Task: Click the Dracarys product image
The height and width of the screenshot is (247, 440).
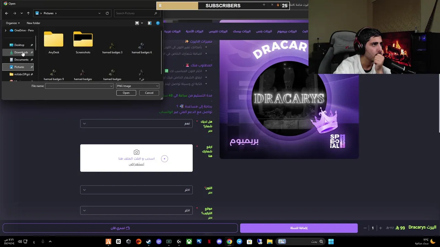Action: tap(289, 99)
